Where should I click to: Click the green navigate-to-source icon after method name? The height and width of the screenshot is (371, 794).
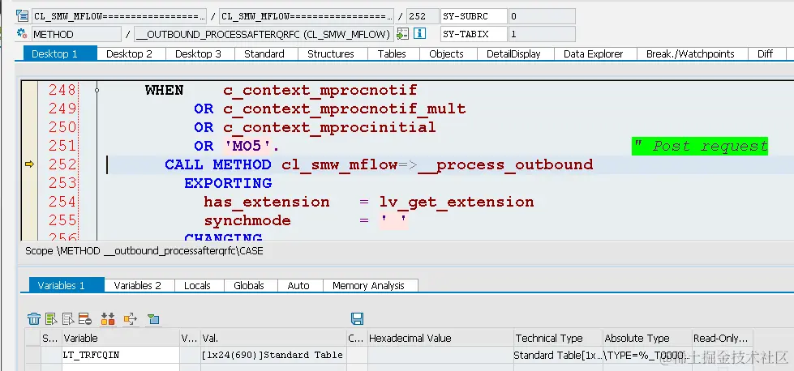402,34
